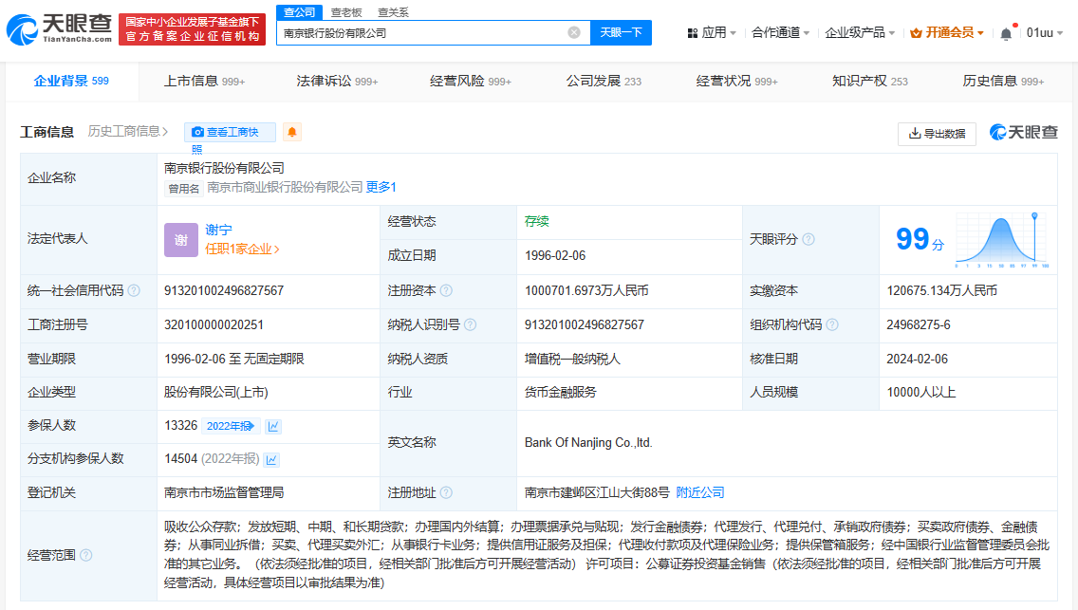Click the trend chart icon next to 13326
The image size is (1078, 610).
273,426
